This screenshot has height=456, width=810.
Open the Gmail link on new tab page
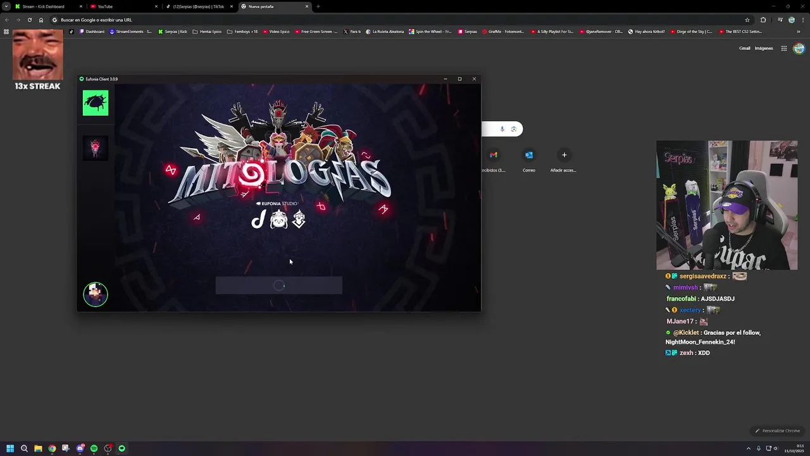click(745, 48)
